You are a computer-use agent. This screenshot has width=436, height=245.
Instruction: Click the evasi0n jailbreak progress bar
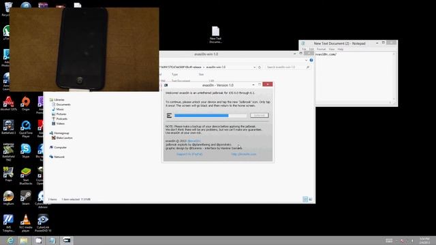tap(211, 115)
